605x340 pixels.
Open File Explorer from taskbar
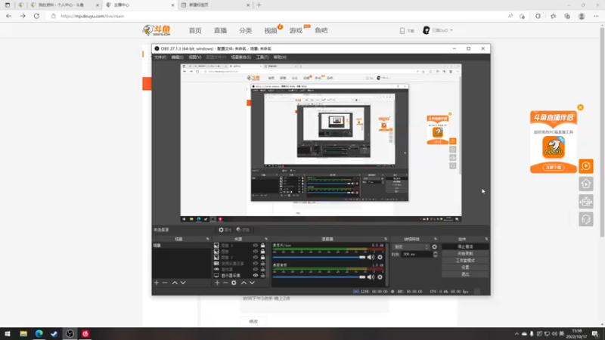[x=23, y=334]
